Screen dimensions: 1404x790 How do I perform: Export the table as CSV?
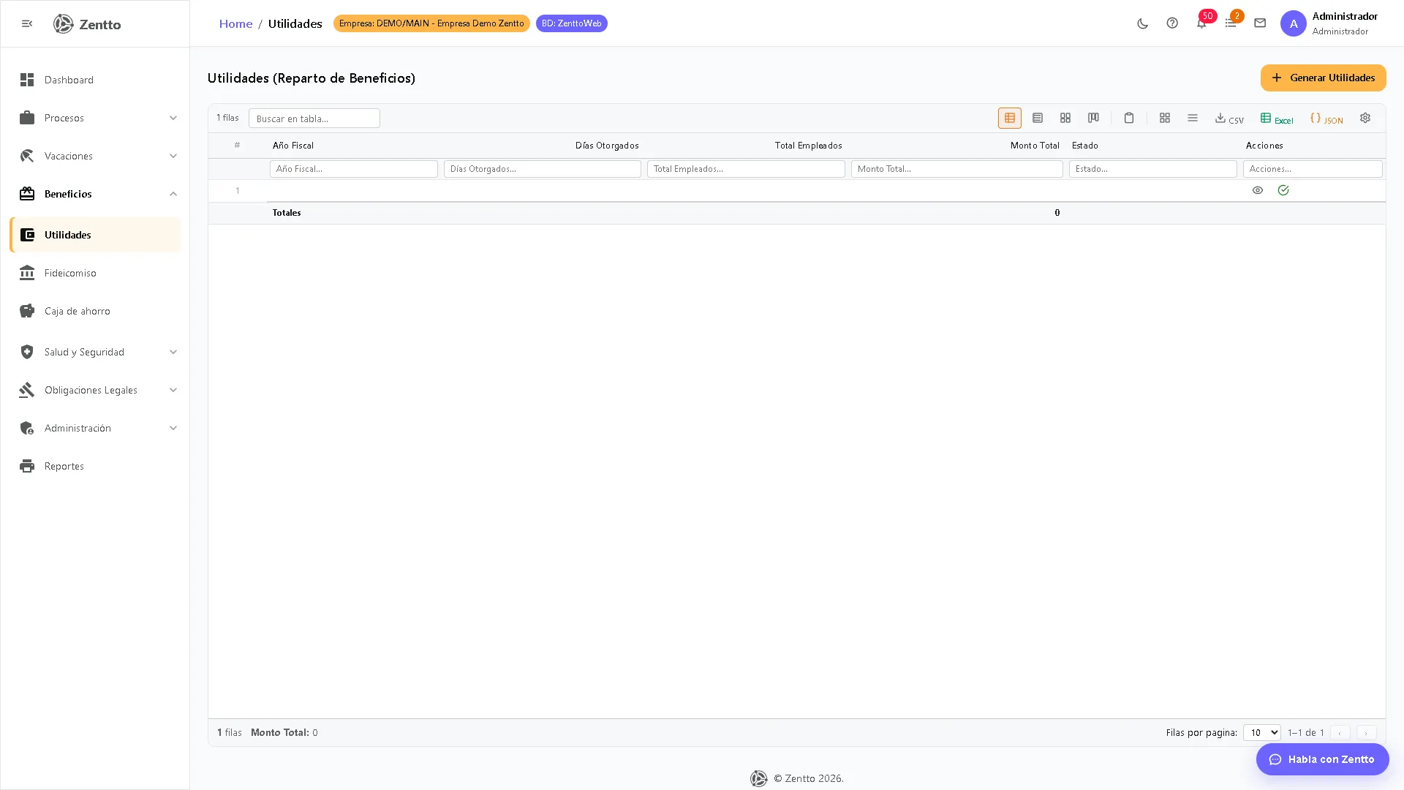(1229, 118)
